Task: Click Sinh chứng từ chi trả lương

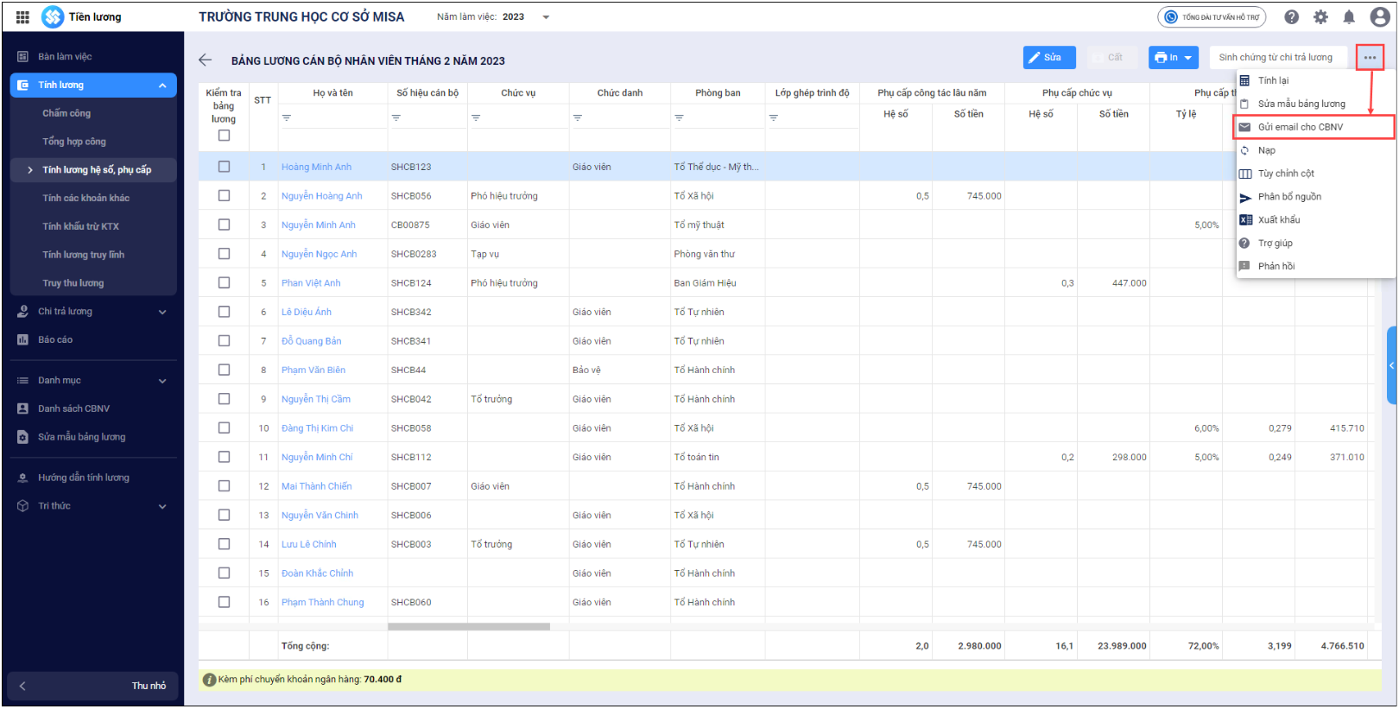Action: click(x=1278, y=57)
